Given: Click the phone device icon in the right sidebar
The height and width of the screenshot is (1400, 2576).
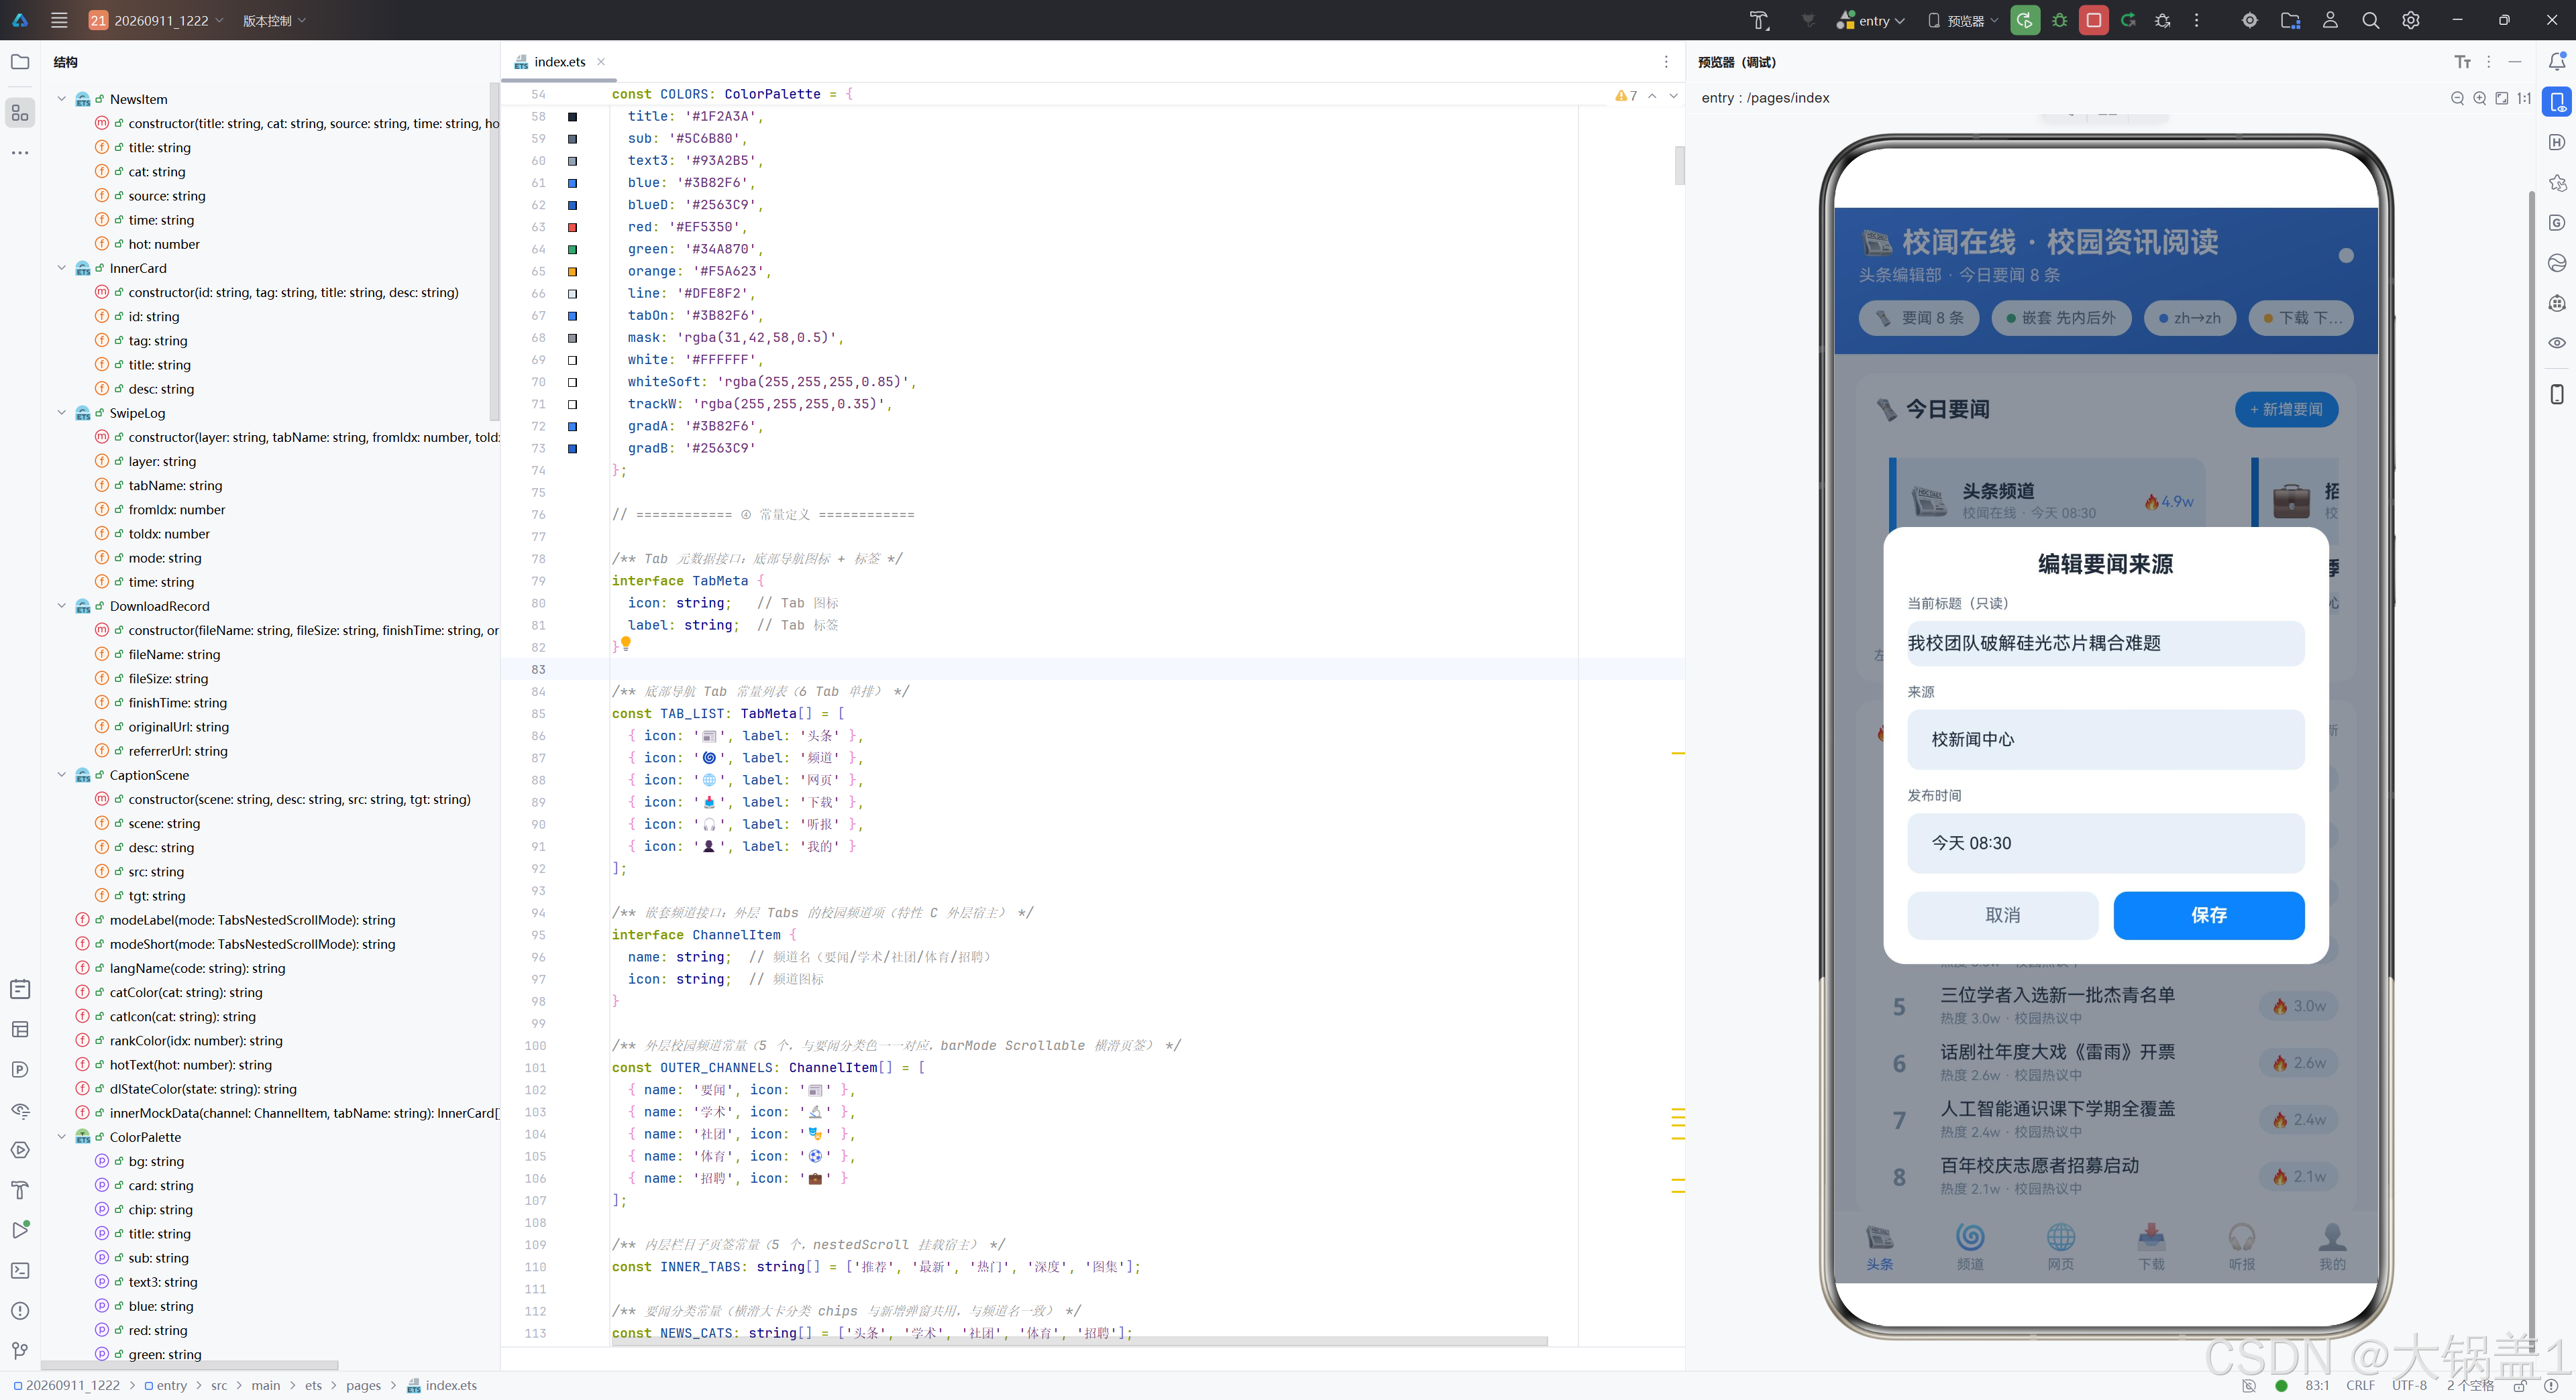Looking at the screenshot, I should coord(2557,394).
